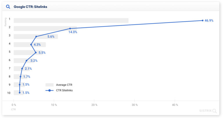Screen dimensions: 223x118
Task: Toggle the Average CTR legend entry
Action: pos(64,85)
